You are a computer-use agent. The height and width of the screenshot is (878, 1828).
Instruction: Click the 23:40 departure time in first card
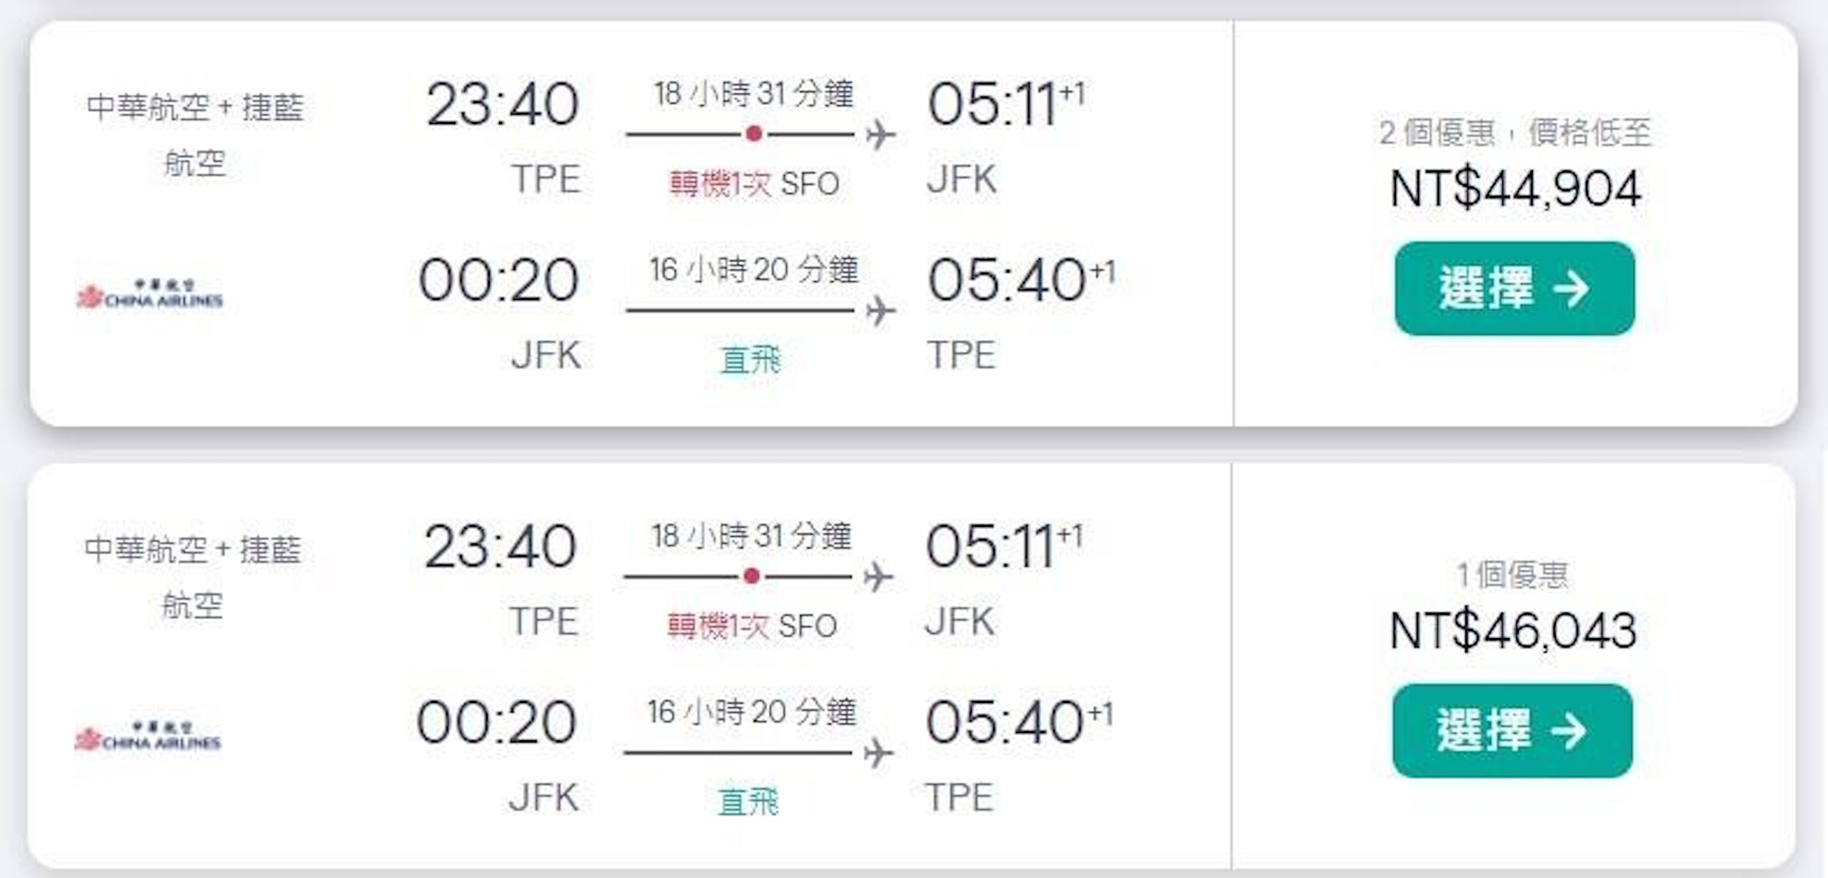[x=502, y=104]
